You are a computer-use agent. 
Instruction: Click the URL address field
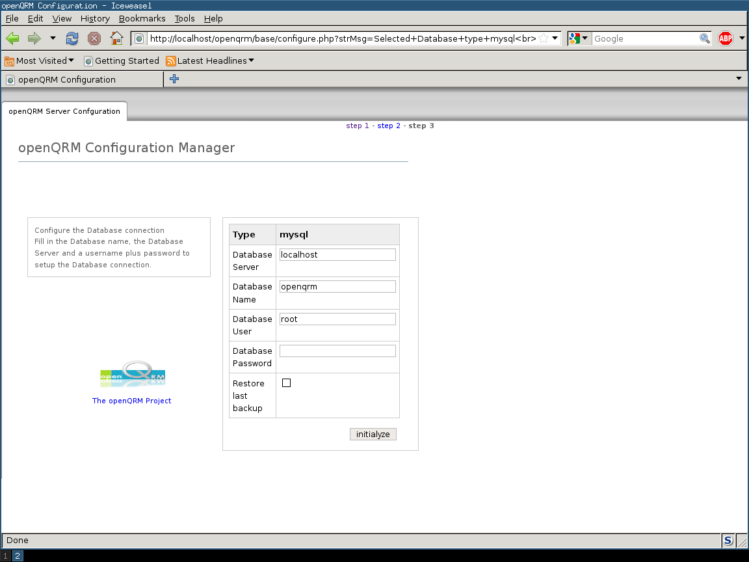click(x=343, y=39)
